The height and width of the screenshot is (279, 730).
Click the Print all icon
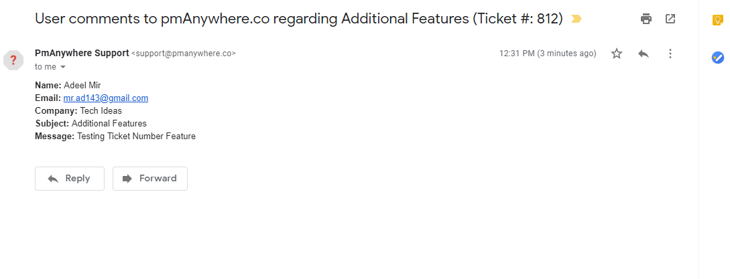click(x=646, y=19)
